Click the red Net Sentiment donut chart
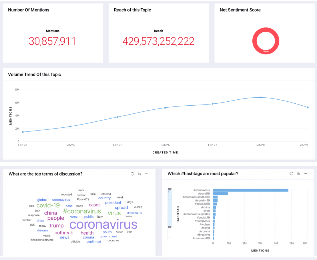The width and height of the screenshot is (317, 260). 266,41
